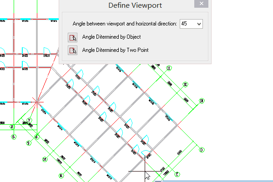Viewport: 273px width, 182px height.
Task: Select axis bubble 8 in the drawing
Action: [x=12, y=127]
